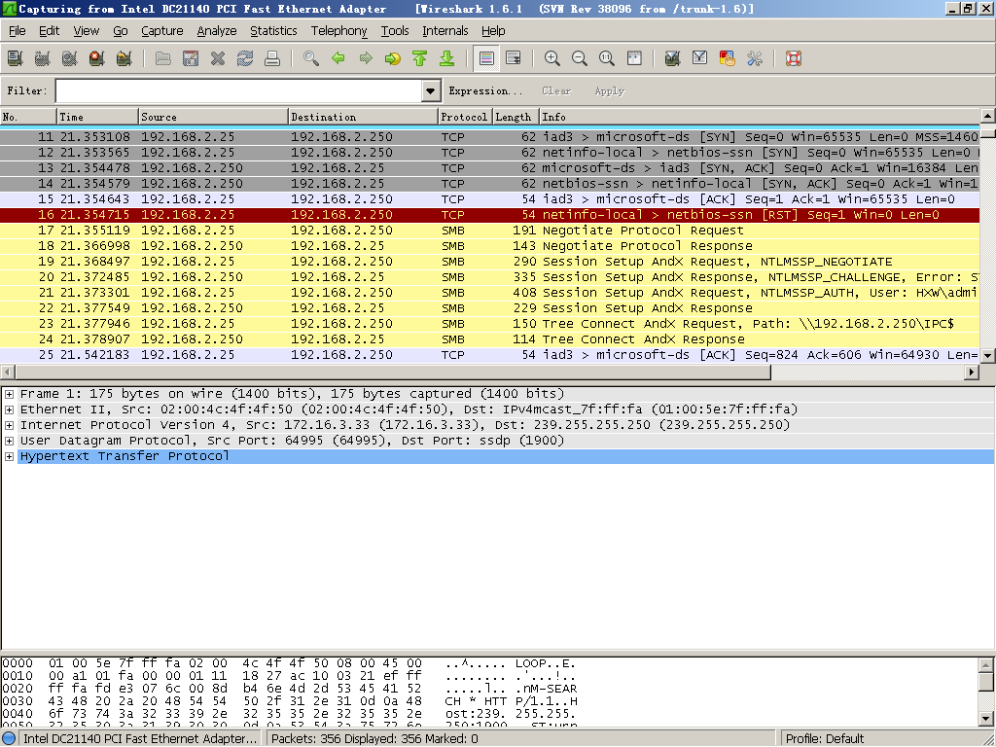The height and width of the screenshot is (747, 996).
Task: Open the Go menu
Action: tap(121, 30)
